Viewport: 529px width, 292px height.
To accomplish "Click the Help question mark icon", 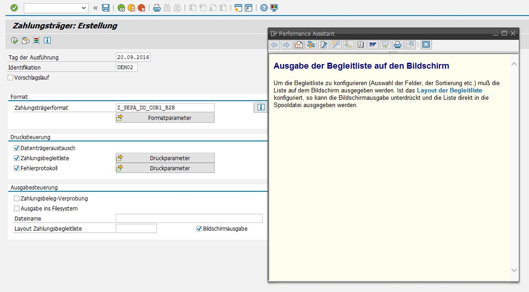I will [x=264, y=8].
